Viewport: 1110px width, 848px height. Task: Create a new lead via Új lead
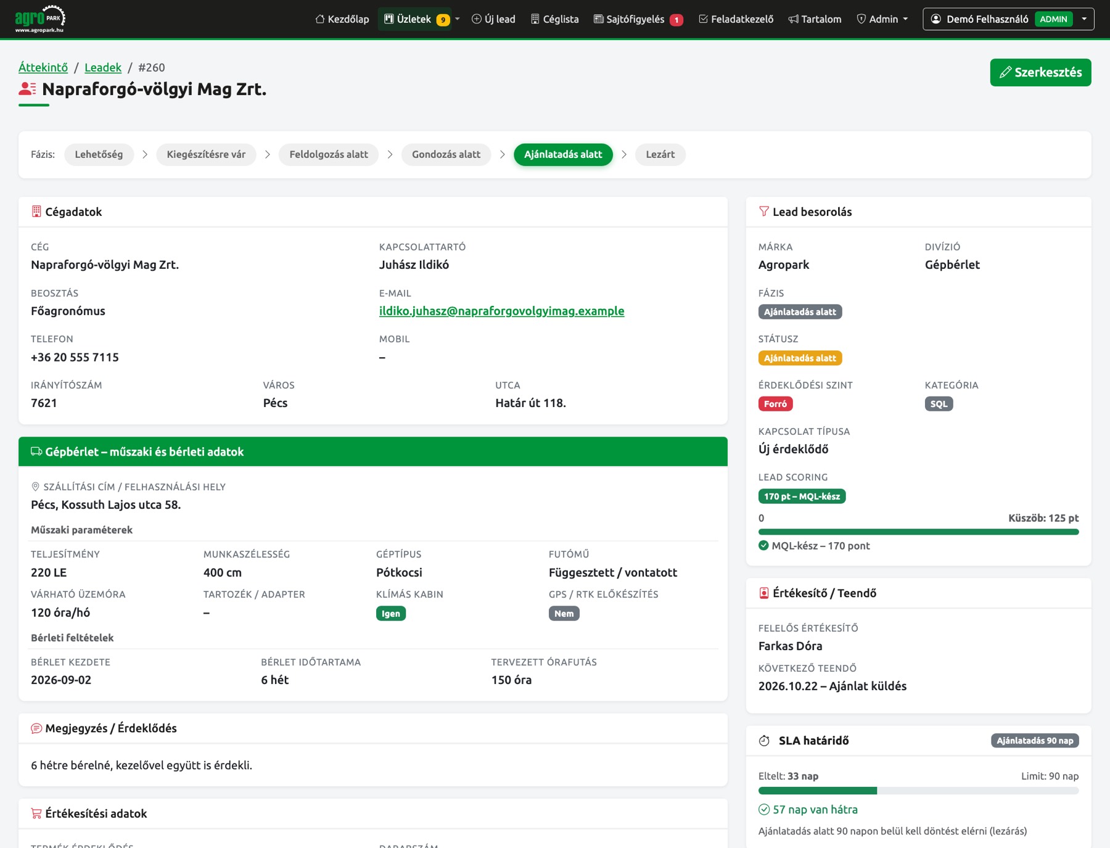493,19
